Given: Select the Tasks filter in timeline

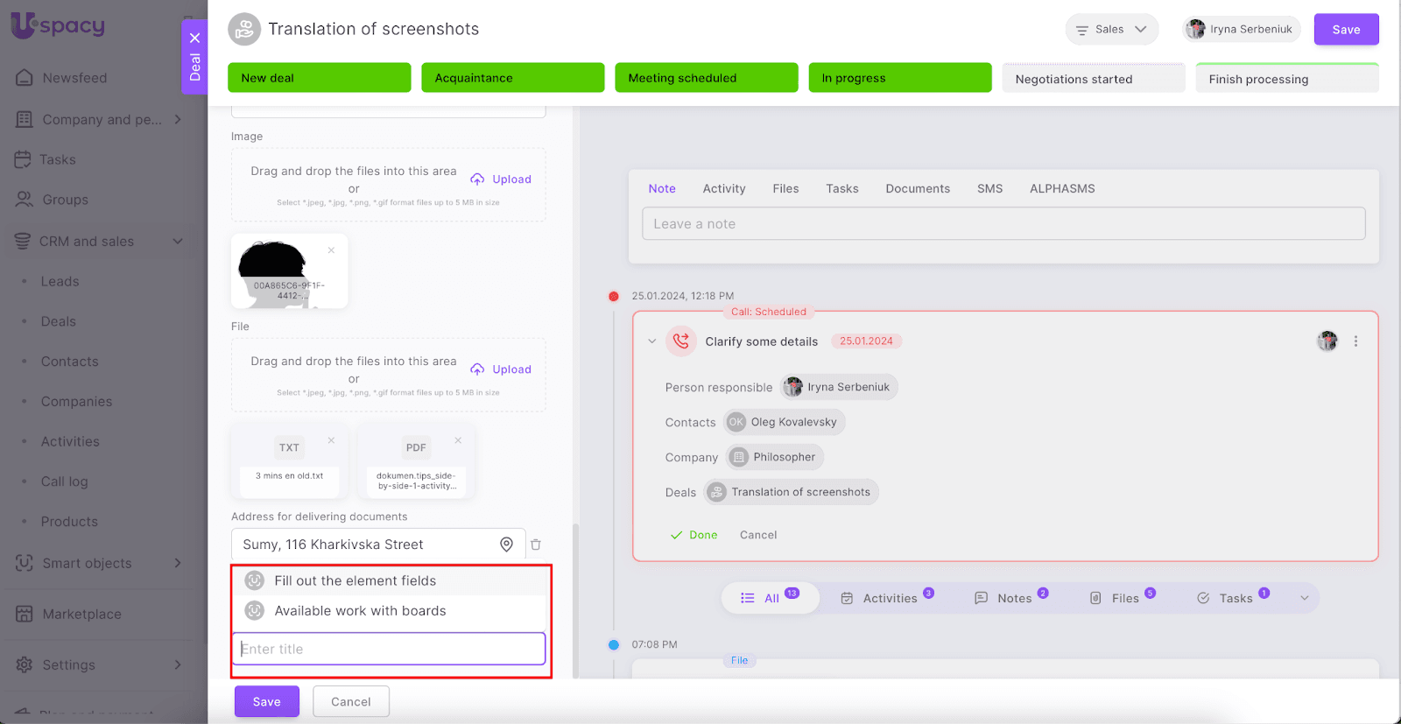Looking at the screenshot, I should tap(1233, 598).
